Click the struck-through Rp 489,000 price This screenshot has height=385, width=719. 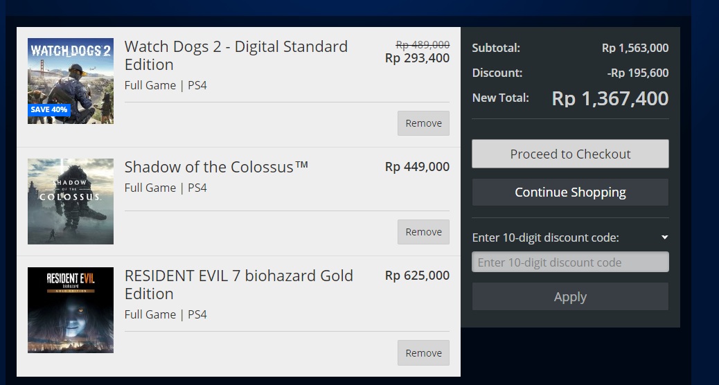[x=422, y=44]
